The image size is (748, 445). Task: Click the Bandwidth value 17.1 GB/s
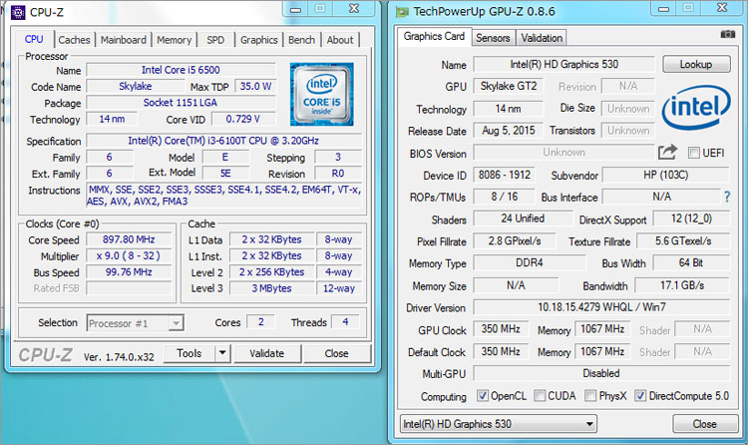[x=682, y=285]
